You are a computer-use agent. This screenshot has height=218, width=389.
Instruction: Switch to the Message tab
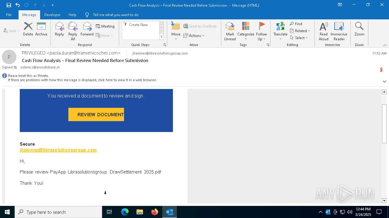pyautogui.click(x=29, y=15)
